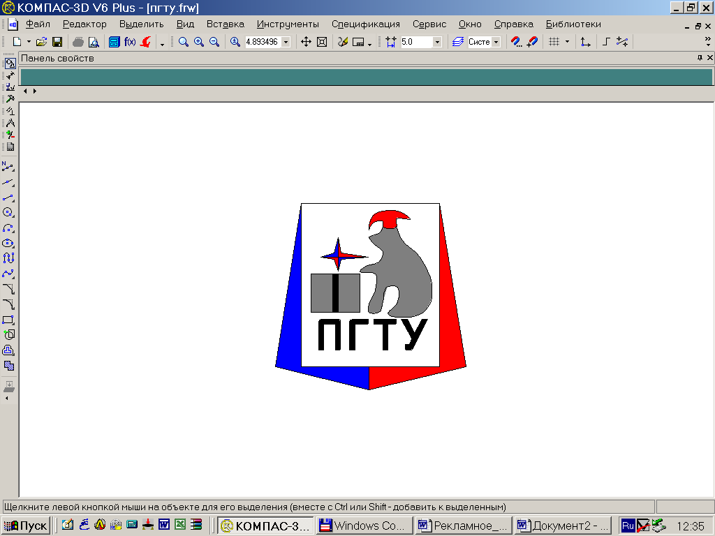Image resolution: width=715 pixels, height=536 pixels.
Task: Save the document with the floppy icon
Action: (57, 42)
